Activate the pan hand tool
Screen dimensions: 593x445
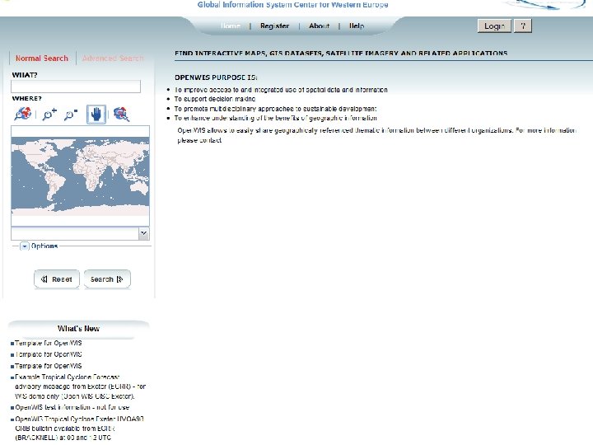96,115
